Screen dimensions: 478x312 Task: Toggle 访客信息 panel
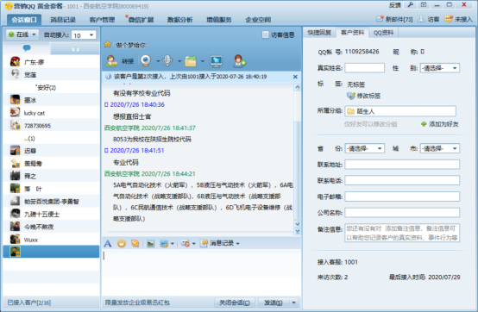(x=278, y=35)
